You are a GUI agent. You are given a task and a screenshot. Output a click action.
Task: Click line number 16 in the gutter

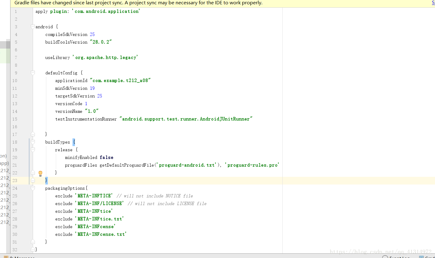[15, 127]
